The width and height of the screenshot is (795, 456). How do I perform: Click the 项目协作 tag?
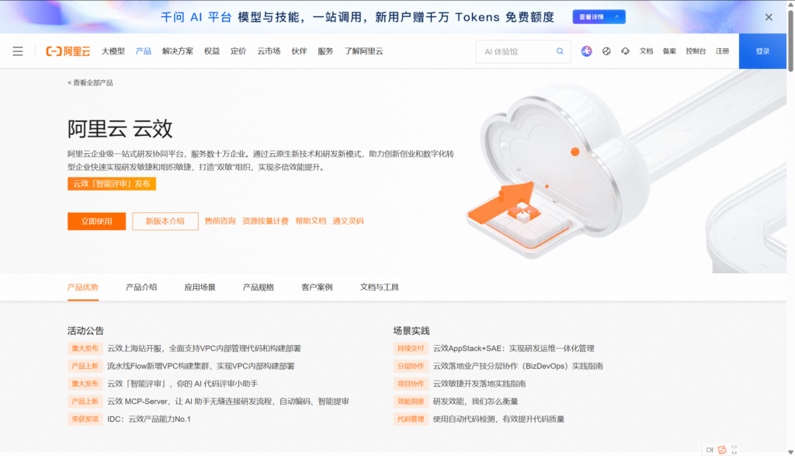coord(410,384)
